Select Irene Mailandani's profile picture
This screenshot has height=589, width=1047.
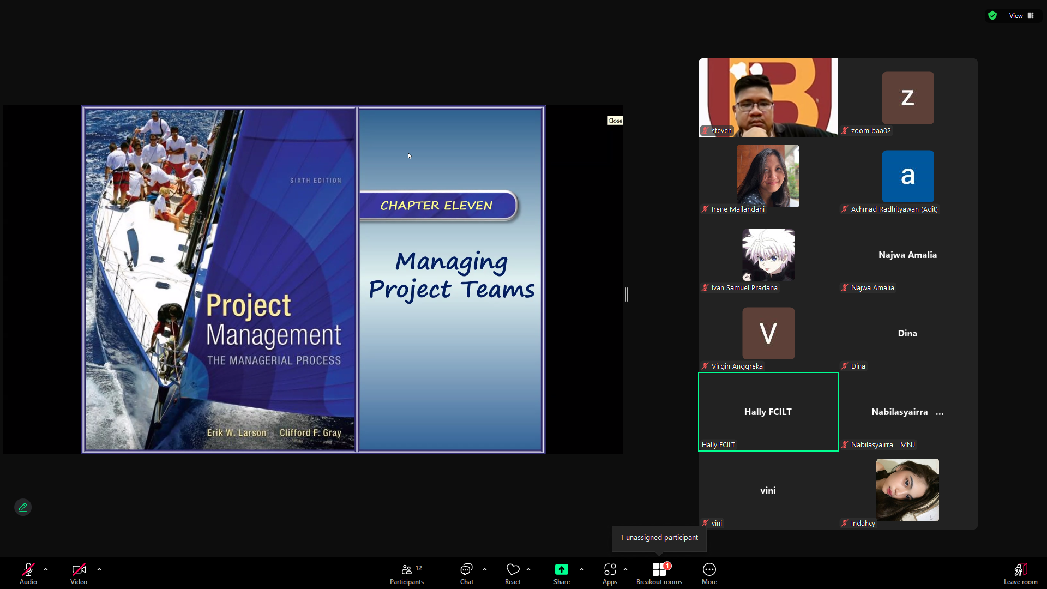(768, 176)
